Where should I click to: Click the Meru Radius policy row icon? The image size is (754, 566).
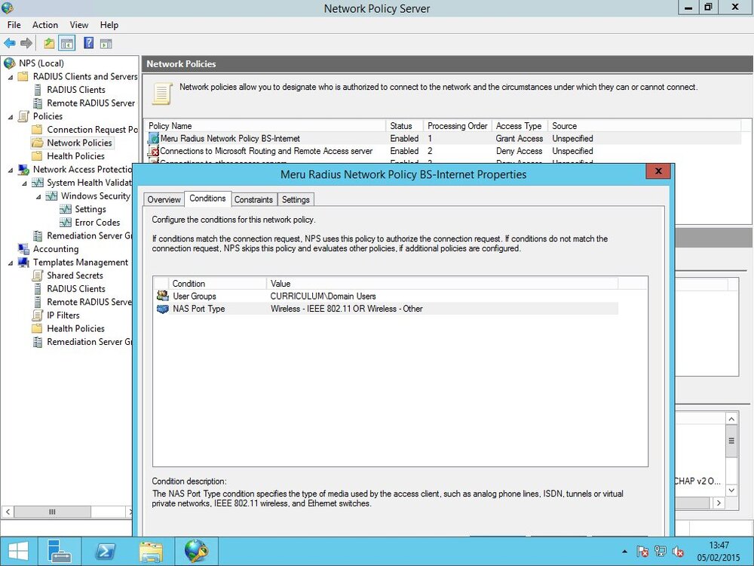[153, 139]
